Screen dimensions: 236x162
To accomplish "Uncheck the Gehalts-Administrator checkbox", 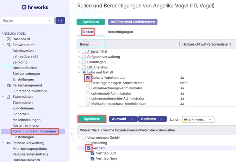I will pos(88,78).
